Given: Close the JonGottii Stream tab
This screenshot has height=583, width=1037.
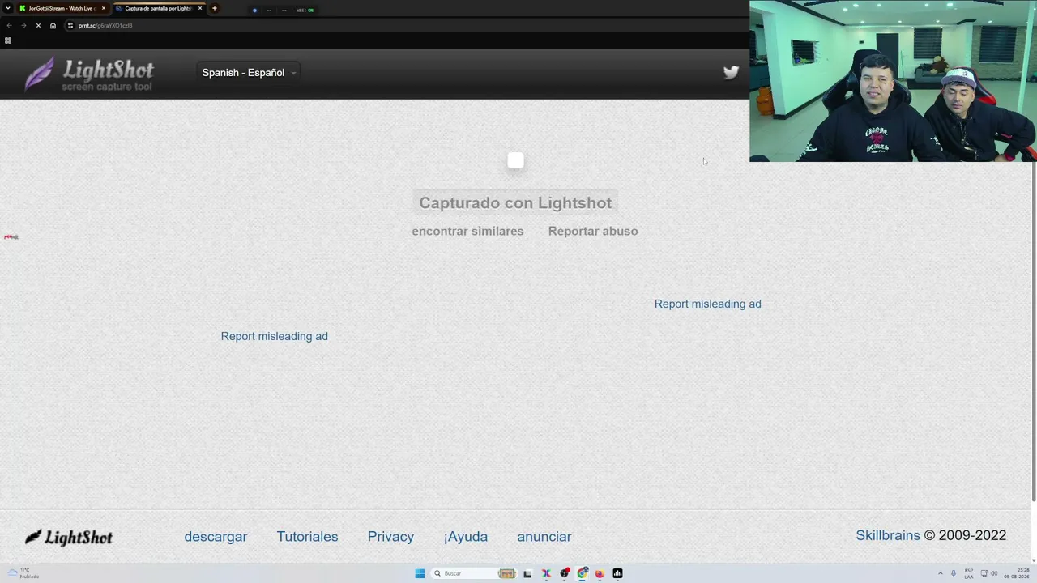Looking at the screenshot, I should [104, 8].
